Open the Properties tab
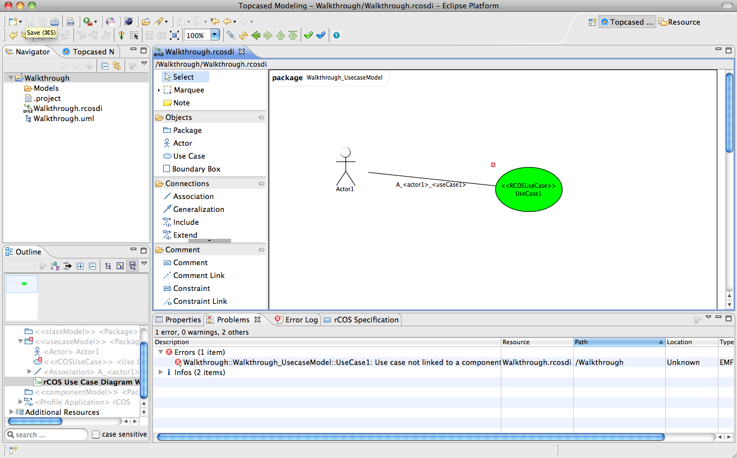The image size is (737, 458). coord(178,320)
